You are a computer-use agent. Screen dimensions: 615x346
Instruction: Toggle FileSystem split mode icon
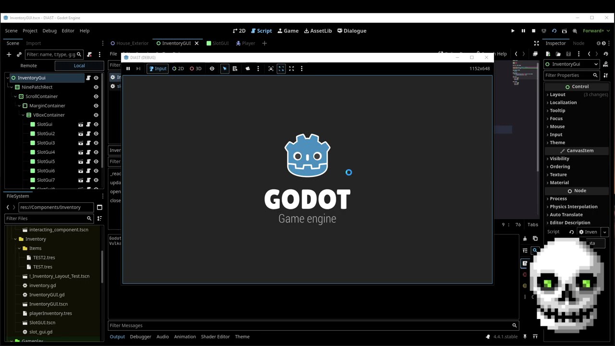[99, 208]
